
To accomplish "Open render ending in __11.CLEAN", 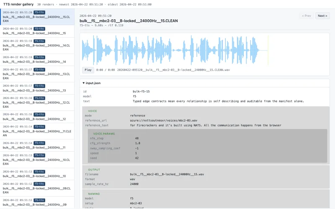I will [x=37, y=131].
